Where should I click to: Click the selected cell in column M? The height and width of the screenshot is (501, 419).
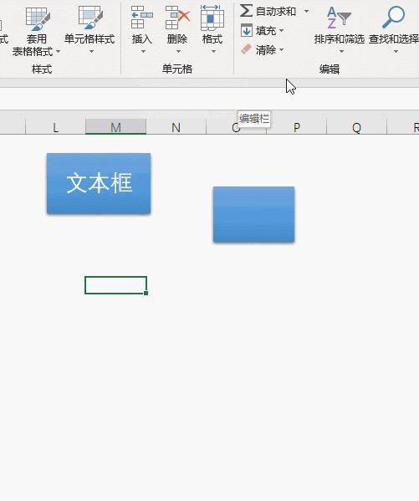pos(115,285)
